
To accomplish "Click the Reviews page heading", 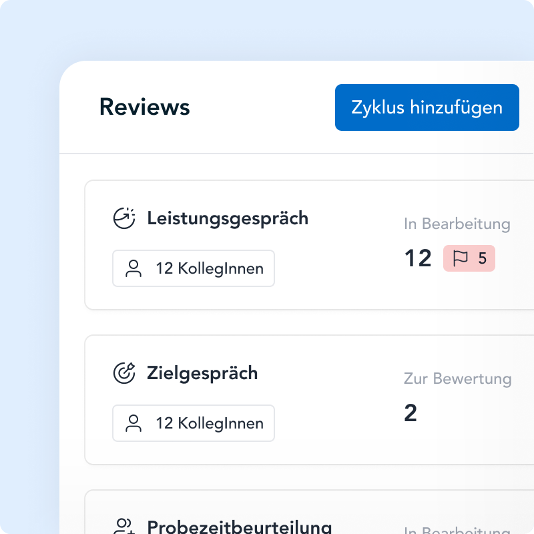I will click(145, 107).
